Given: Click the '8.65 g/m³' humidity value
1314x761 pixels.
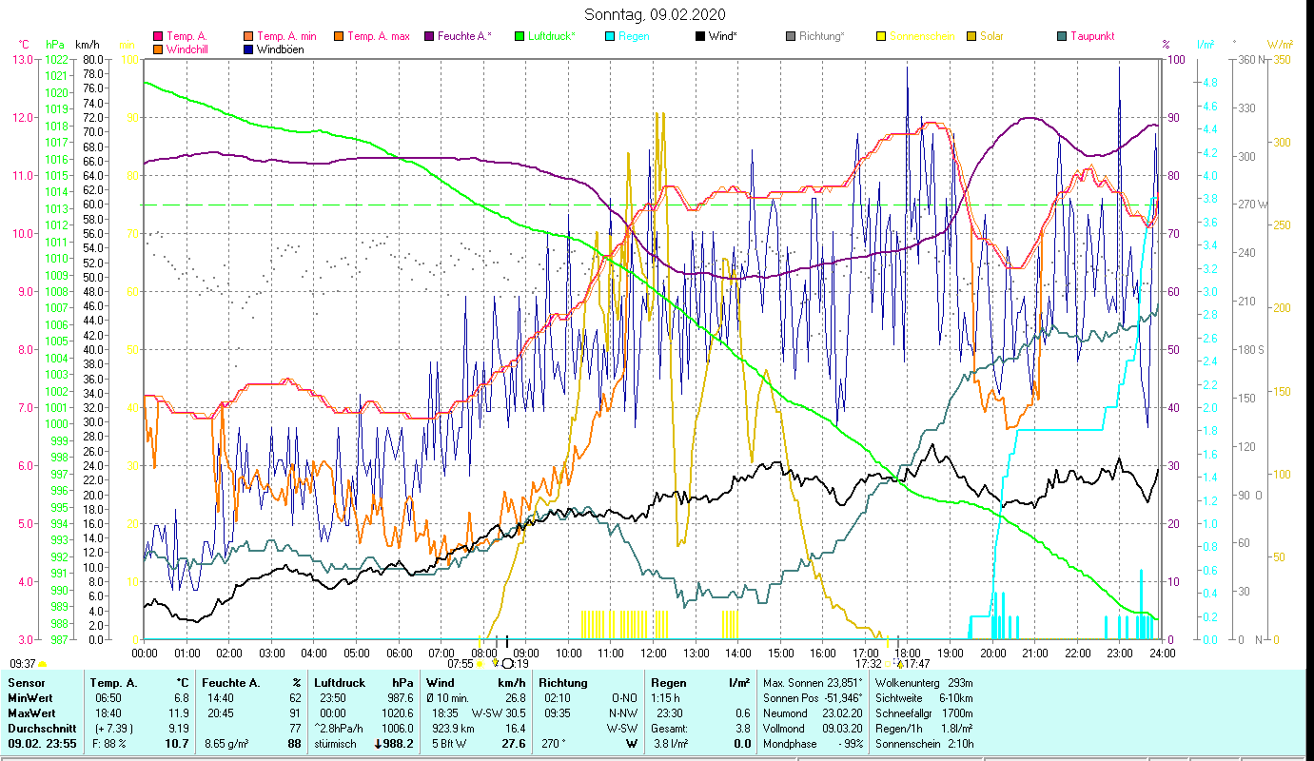Looking at the screenshot, I should click(227, 744).
